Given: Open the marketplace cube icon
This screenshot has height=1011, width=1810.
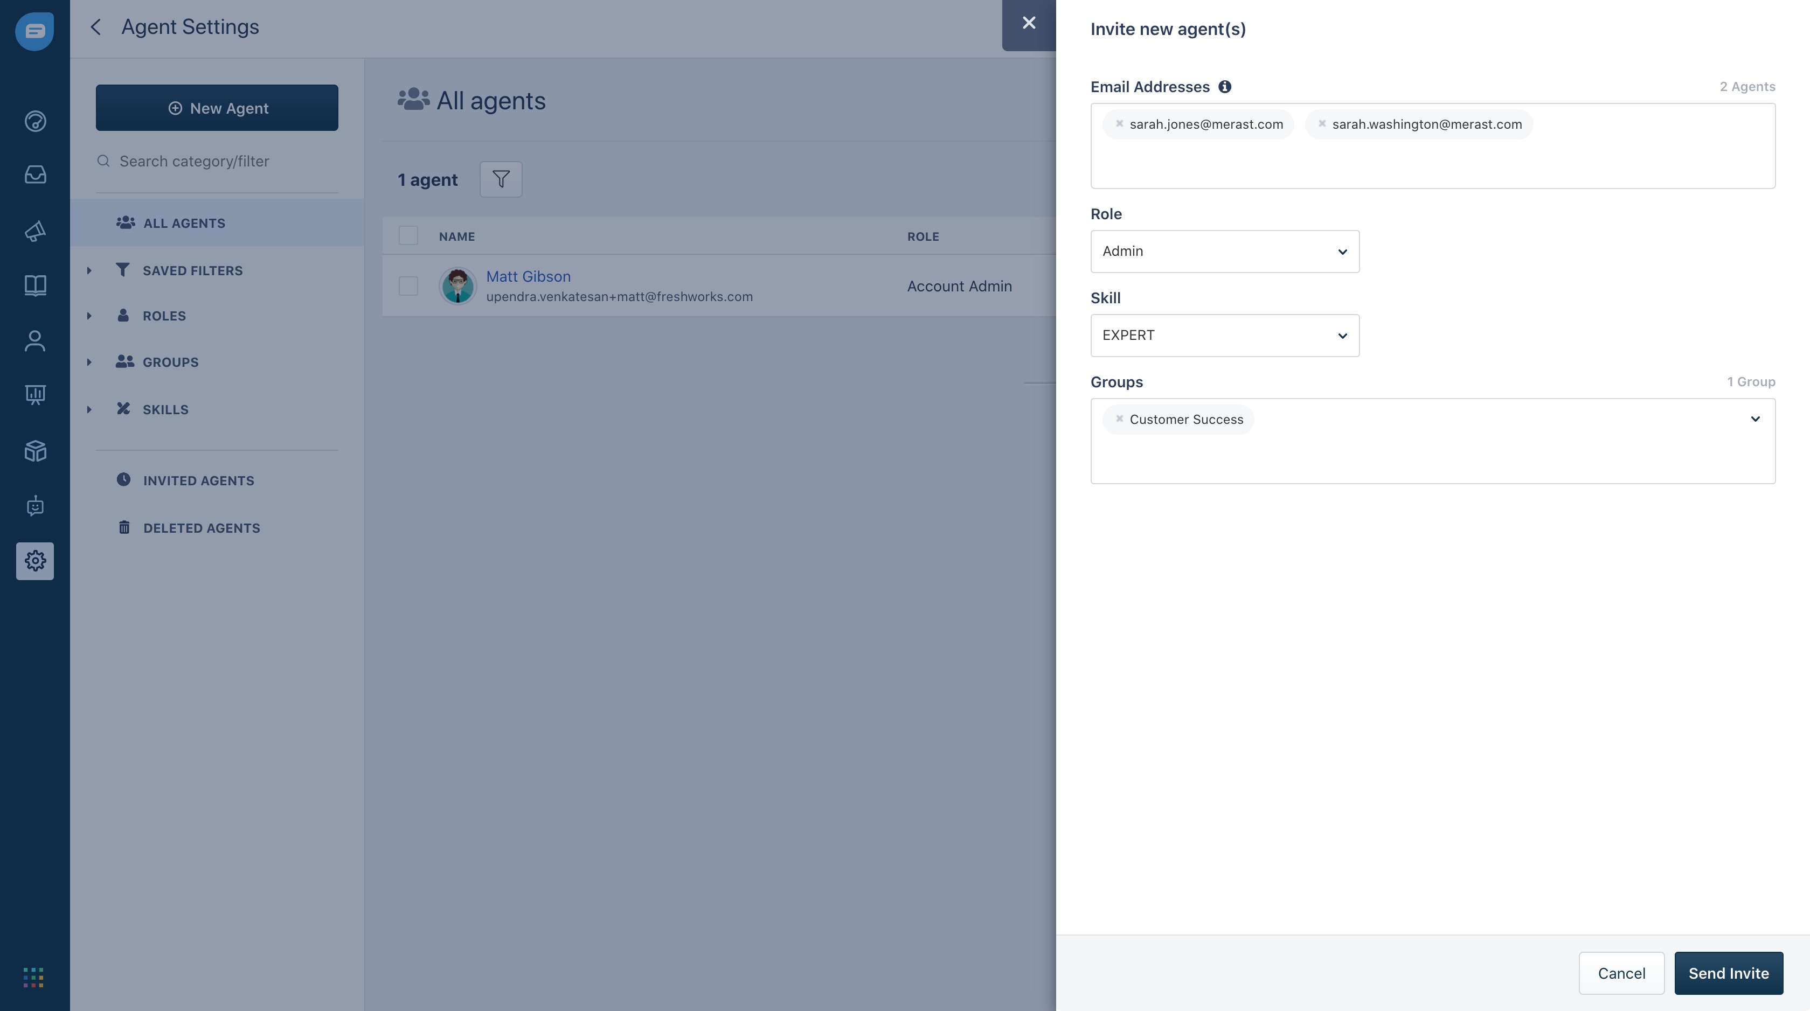Looking at the screenshot, I should coord(35,450).
